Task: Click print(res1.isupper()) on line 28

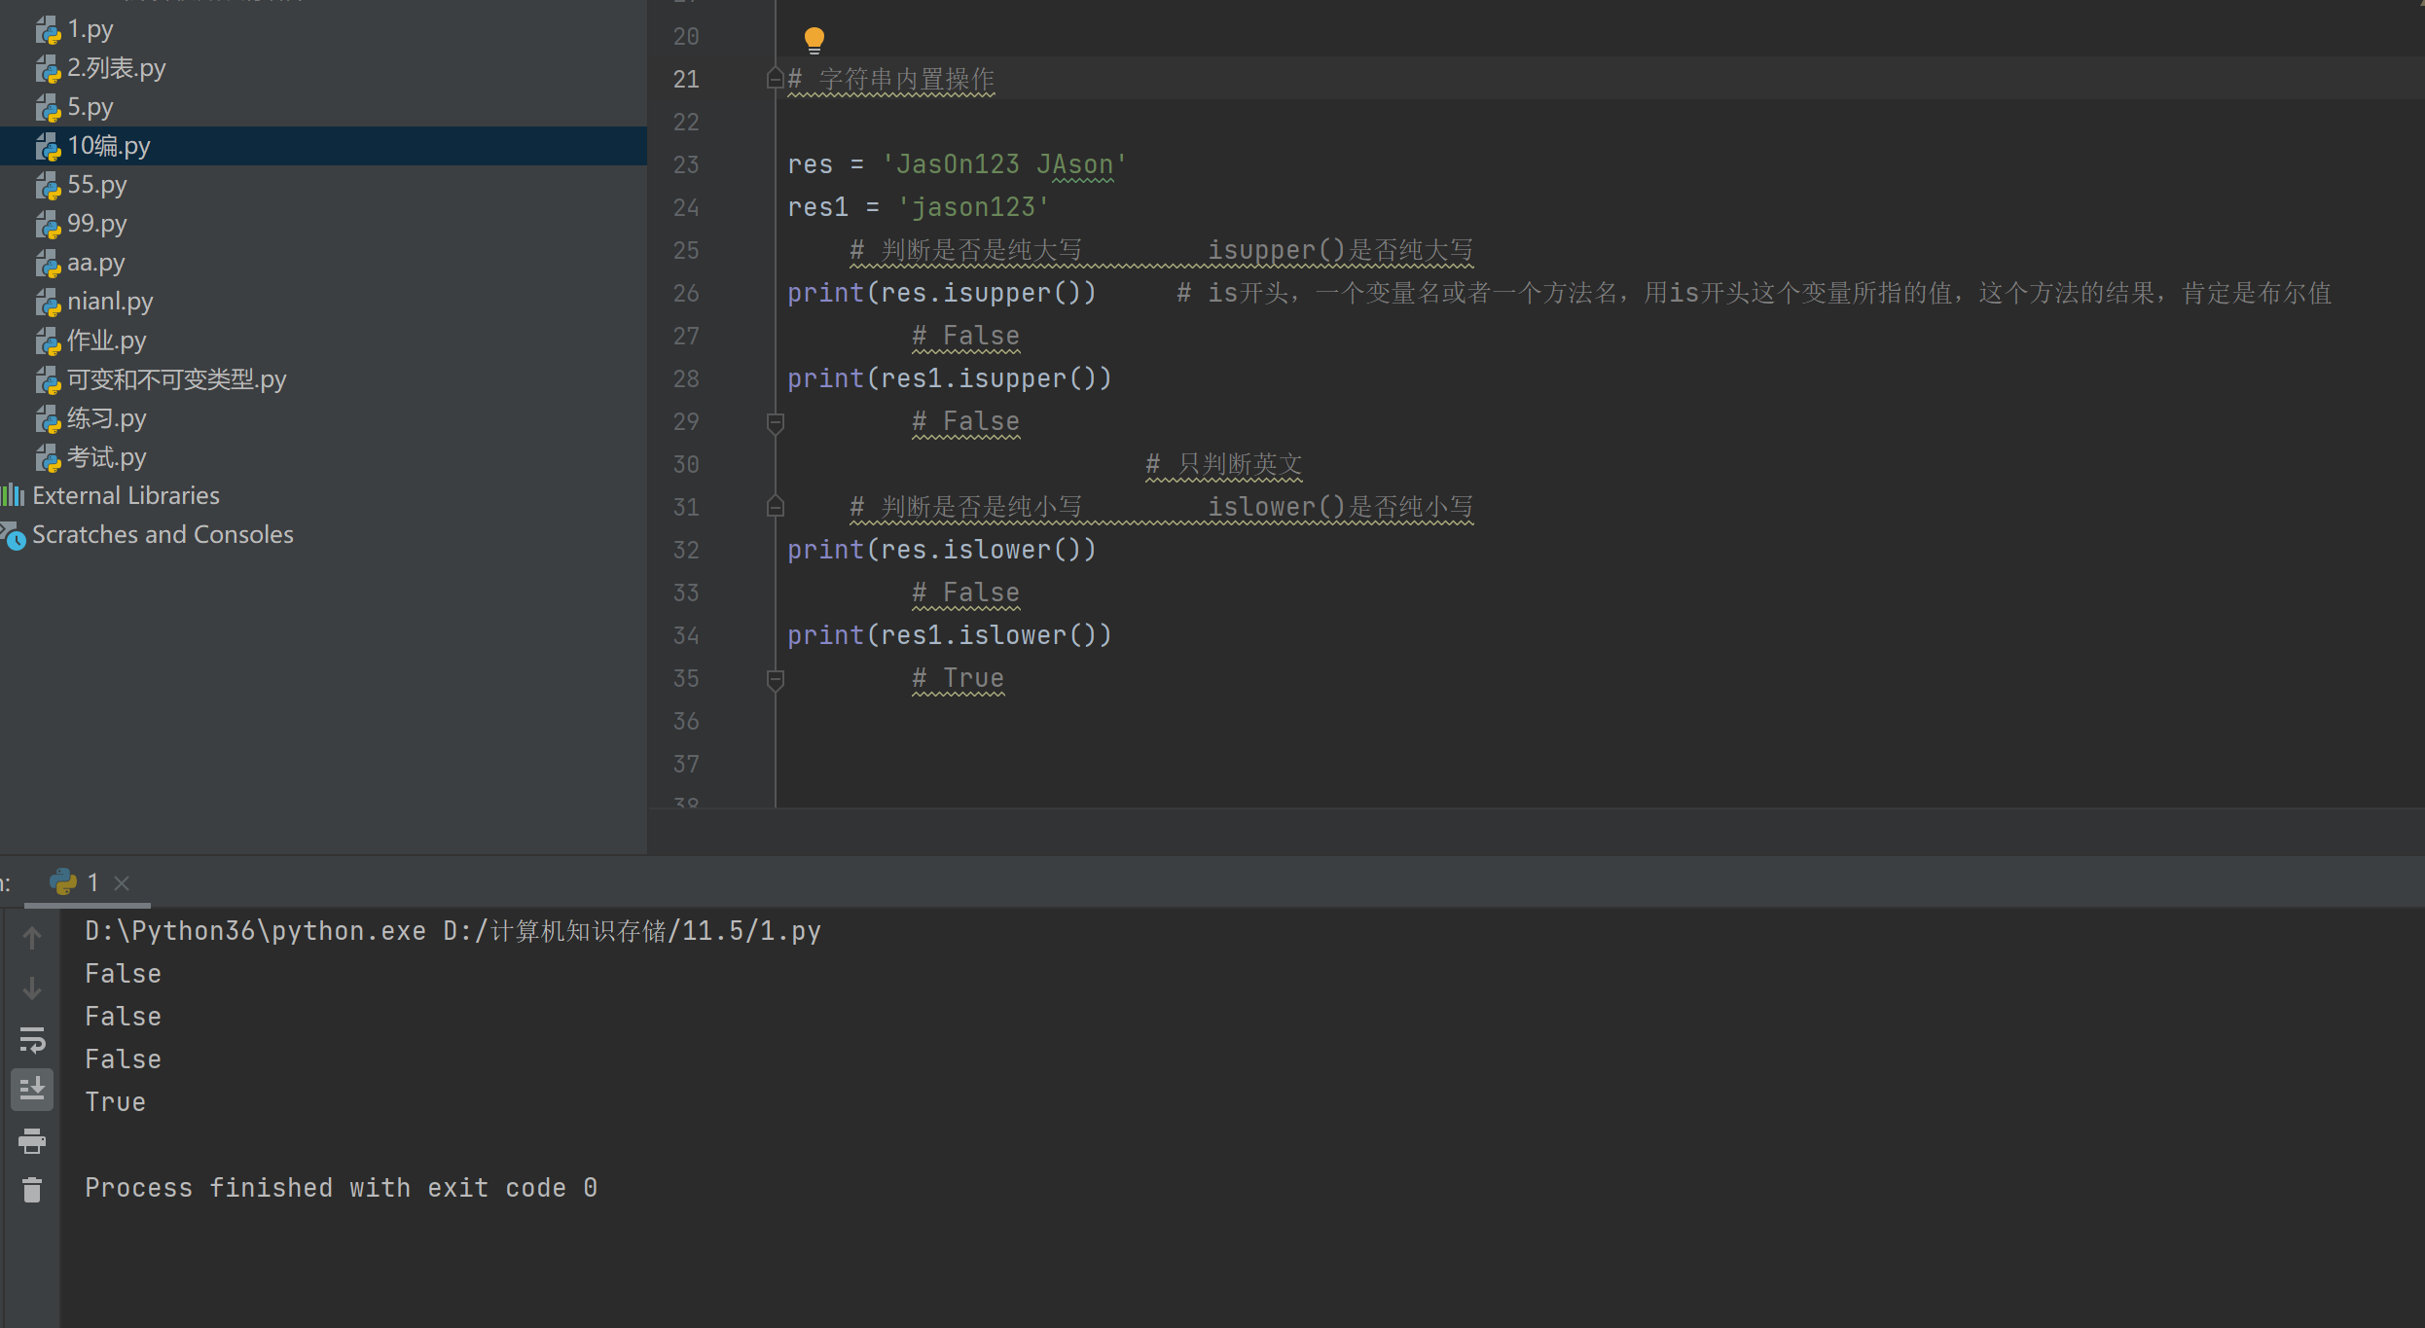Action: pos(950,378)
